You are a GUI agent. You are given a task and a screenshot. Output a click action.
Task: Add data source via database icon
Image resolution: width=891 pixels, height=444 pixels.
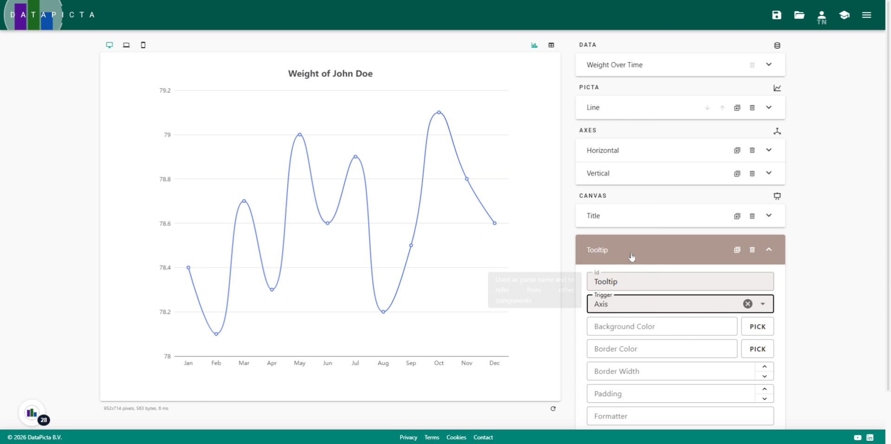(x=777, y=45)
